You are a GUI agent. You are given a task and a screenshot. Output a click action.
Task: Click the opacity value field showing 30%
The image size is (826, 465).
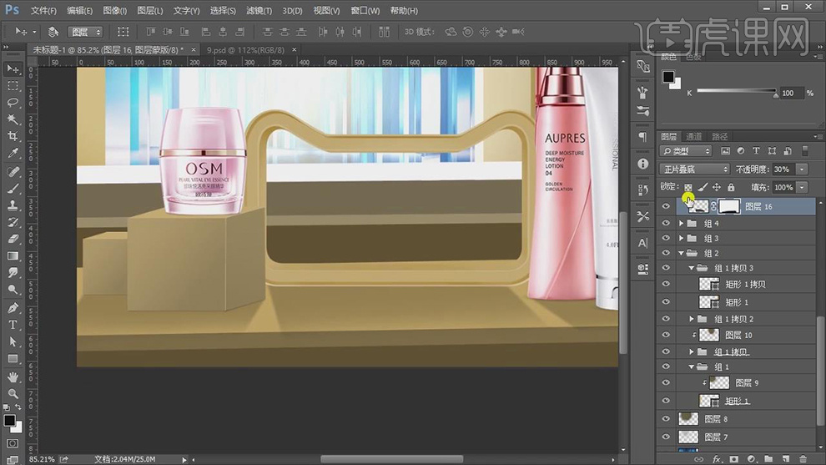point(782,169)
